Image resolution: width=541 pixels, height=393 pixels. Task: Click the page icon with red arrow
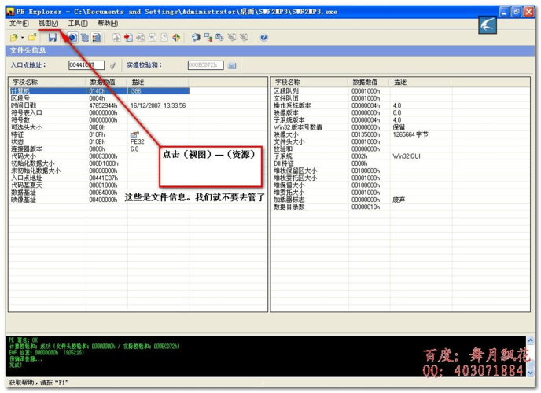coord(128,37)
